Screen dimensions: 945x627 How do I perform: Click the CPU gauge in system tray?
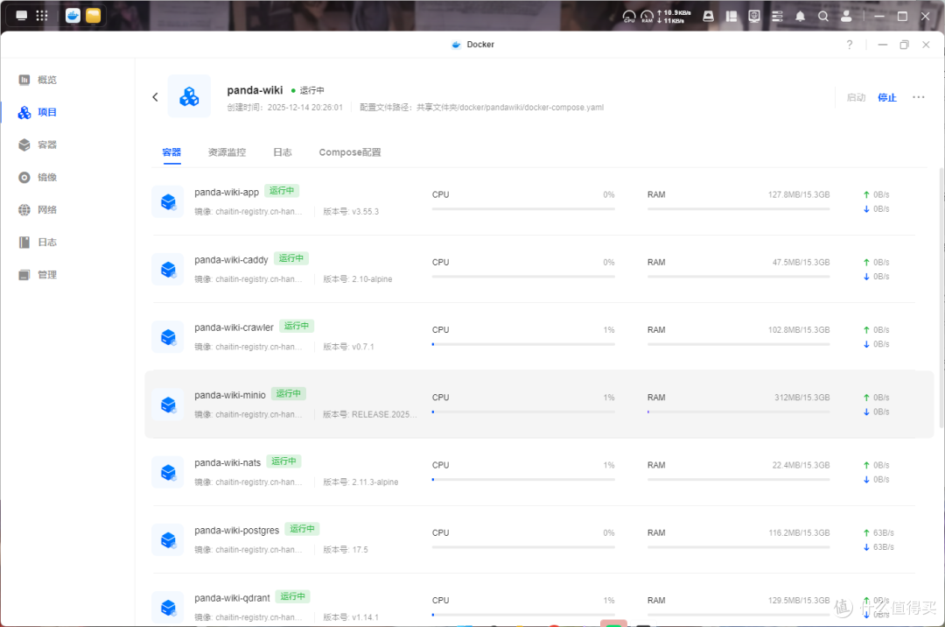[629, 17]
